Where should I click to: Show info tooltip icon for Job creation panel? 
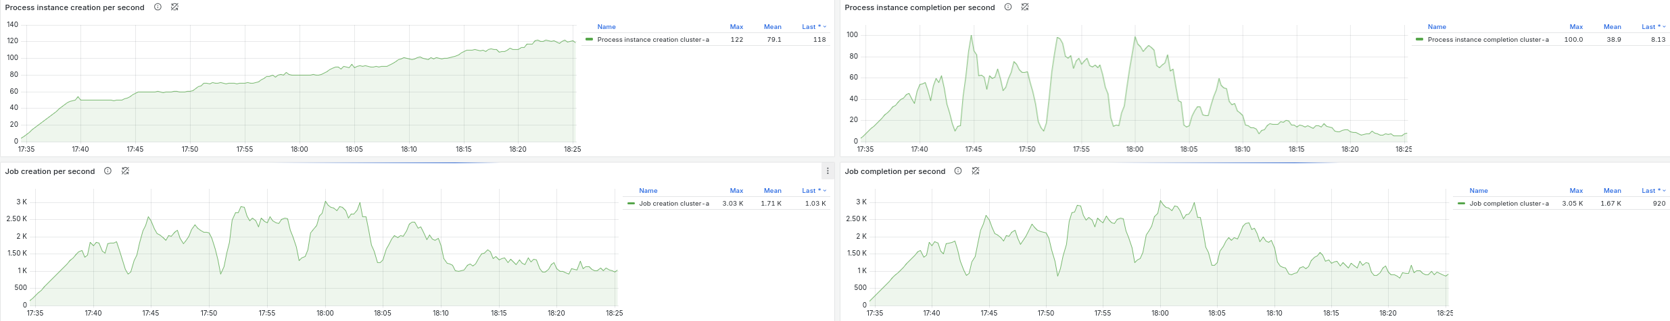point(108,171)
